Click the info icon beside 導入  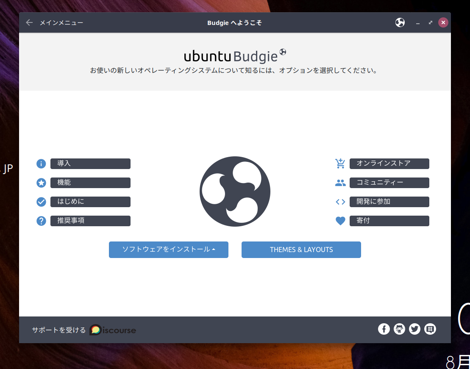(x=41, y=164)
